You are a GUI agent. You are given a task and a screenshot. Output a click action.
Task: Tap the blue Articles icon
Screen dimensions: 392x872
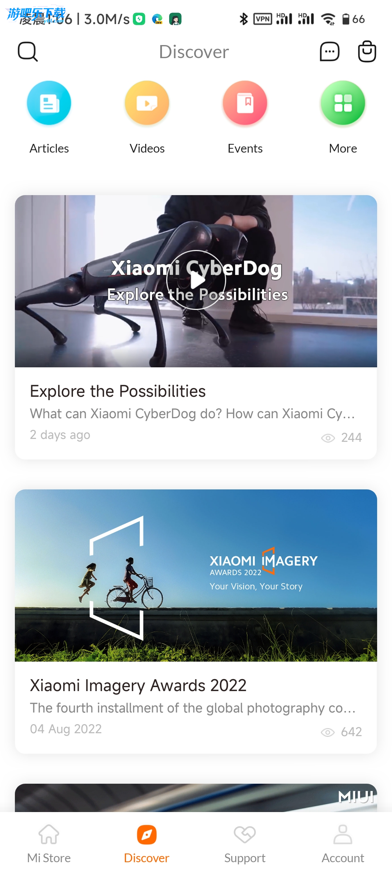coord(49,103)
